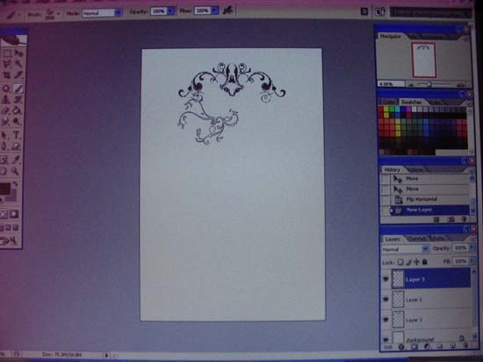
Task: Click the trash icon in Layers panel
Action: click(465, 346)
